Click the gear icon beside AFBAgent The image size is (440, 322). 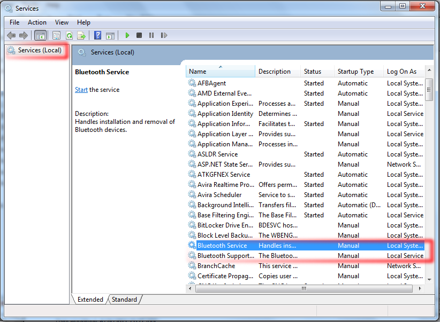(192, 83)
